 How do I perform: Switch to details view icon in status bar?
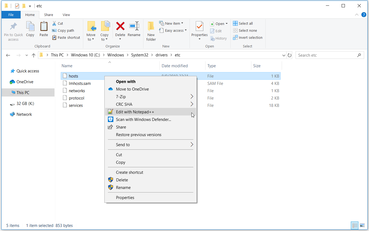click(x=355, y=225)
